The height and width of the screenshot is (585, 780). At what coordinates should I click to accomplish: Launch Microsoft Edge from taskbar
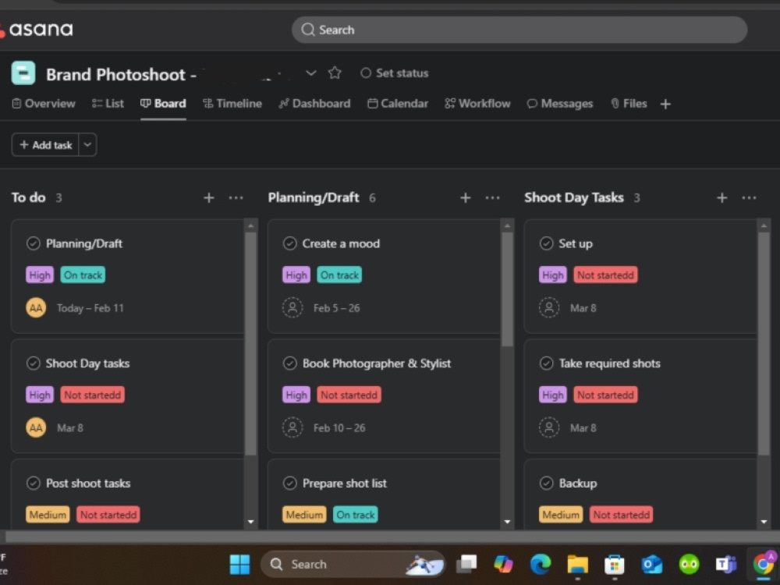pyautogui.click(x=541, y=564)
